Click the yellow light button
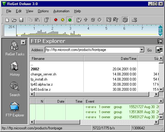Screen dimensions: 165x132 (63, 20)
